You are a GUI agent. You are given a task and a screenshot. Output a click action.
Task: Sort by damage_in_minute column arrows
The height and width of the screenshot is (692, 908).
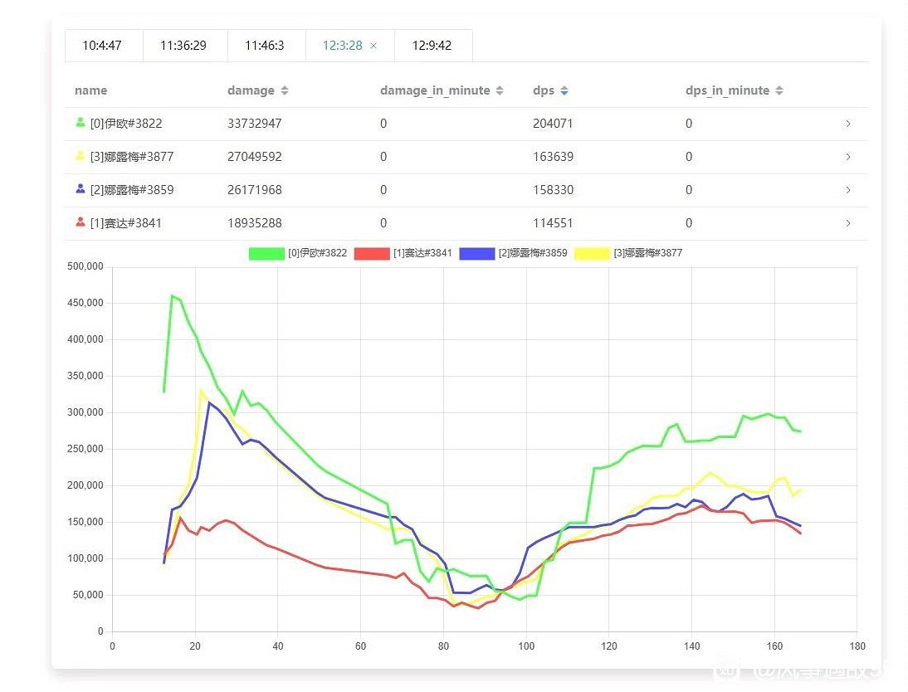tap(500, 90)
